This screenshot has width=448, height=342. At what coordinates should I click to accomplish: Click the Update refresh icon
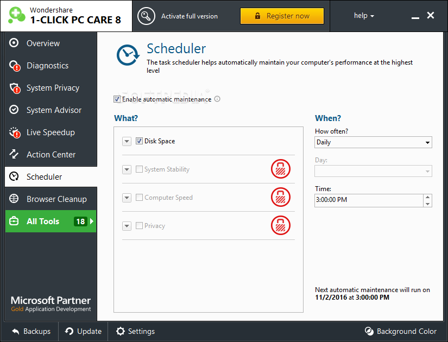pos(69,331)
